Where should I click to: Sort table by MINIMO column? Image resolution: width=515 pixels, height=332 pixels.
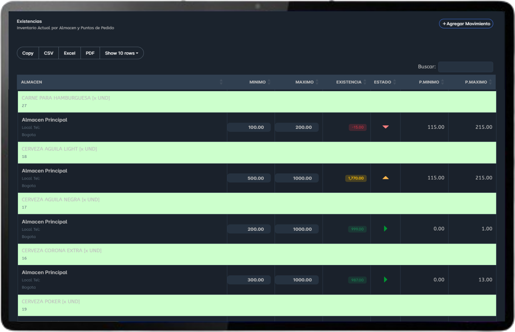(258, 82)
